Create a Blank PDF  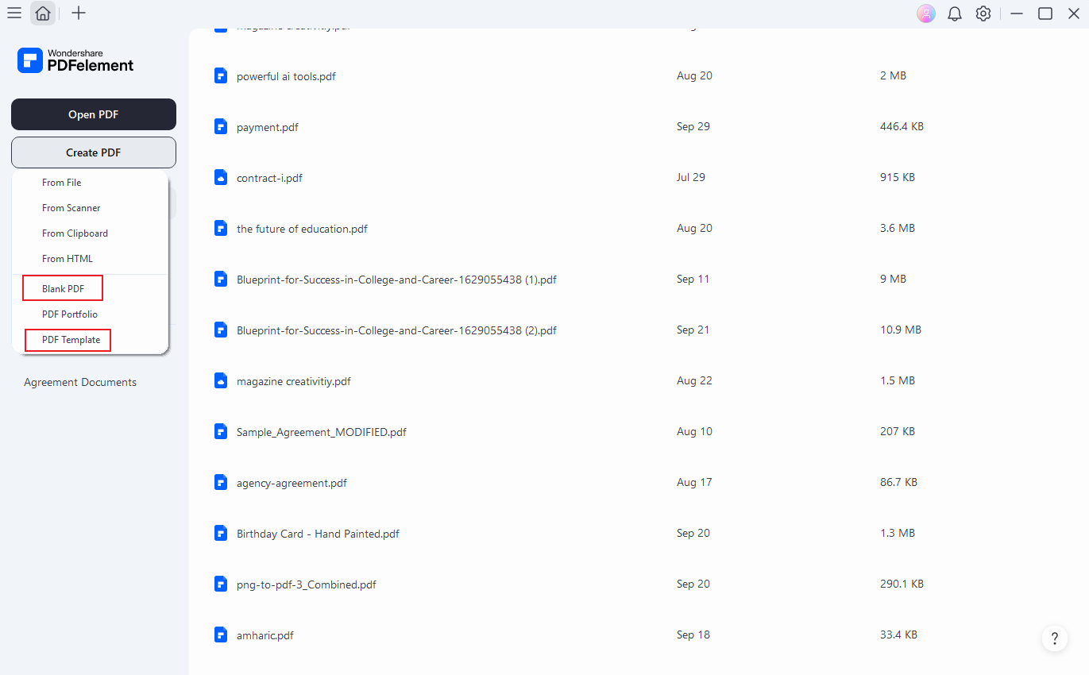(64, 289)
